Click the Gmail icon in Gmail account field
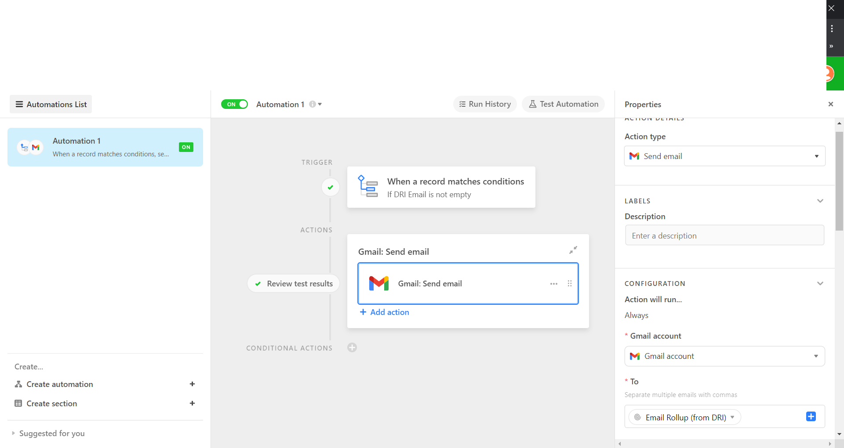Viewport: 844px width, 448px height. [x=635, y=356]
